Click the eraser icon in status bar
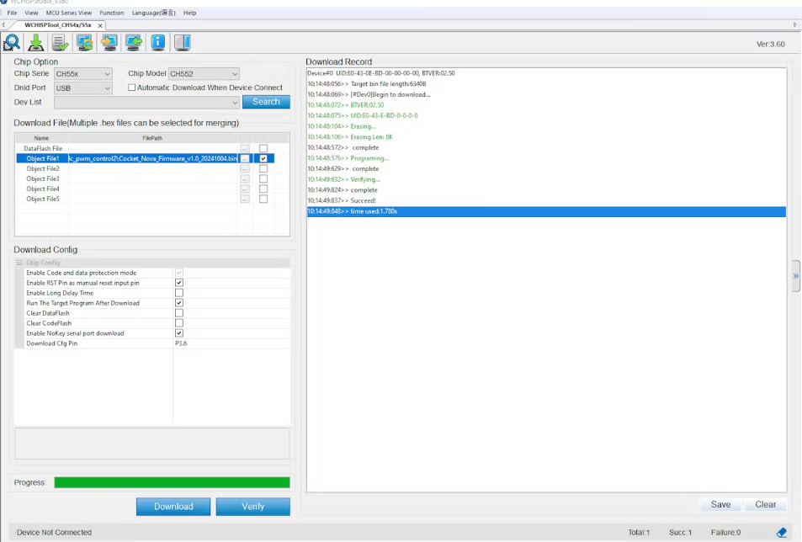 pos(782,532)
